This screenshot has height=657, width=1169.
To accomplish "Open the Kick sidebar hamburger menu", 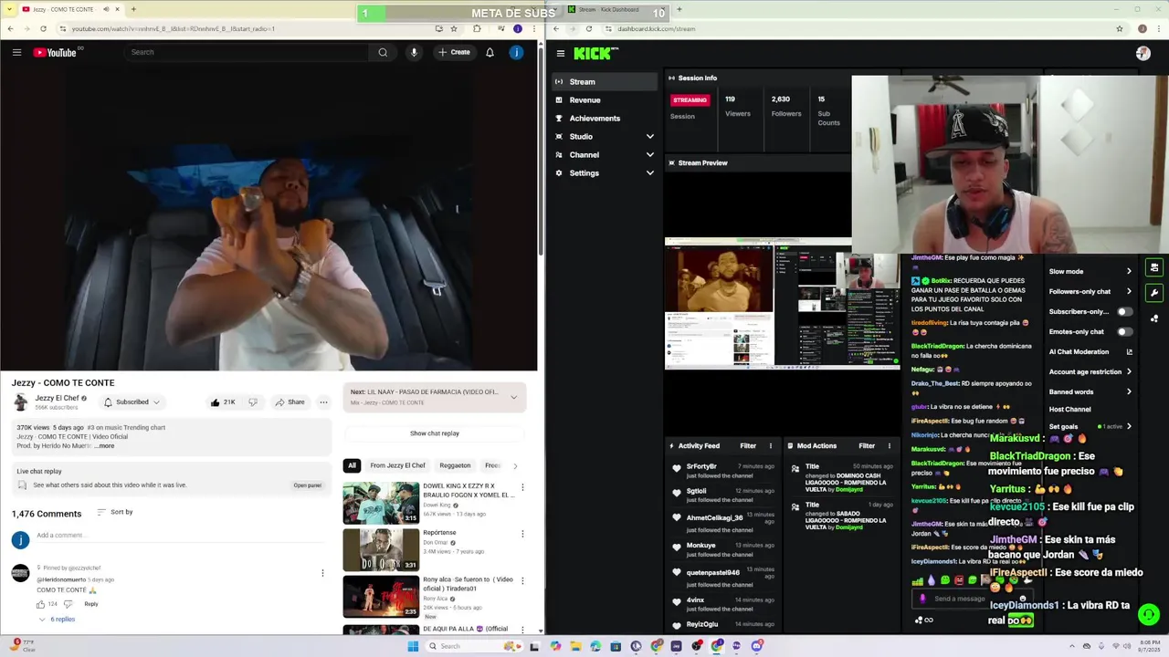I will (560, 54).
